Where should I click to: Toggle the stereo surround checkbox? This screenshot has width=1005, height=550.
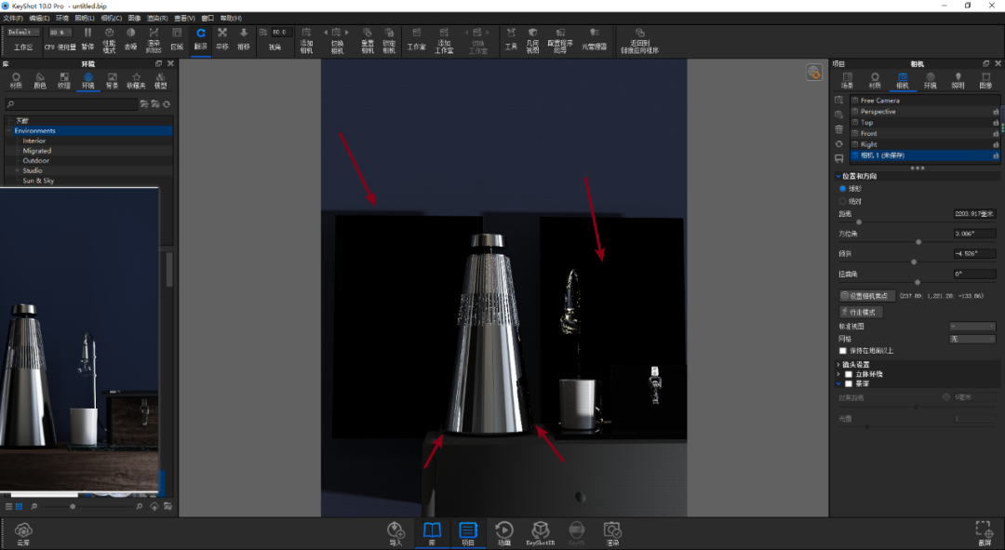click(849, 374)
